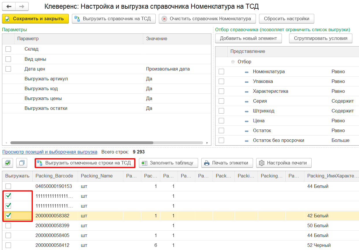The width and height of the screenshot is (359, 250).
Task: Check all rows icon button
Action: pos(8,163)
